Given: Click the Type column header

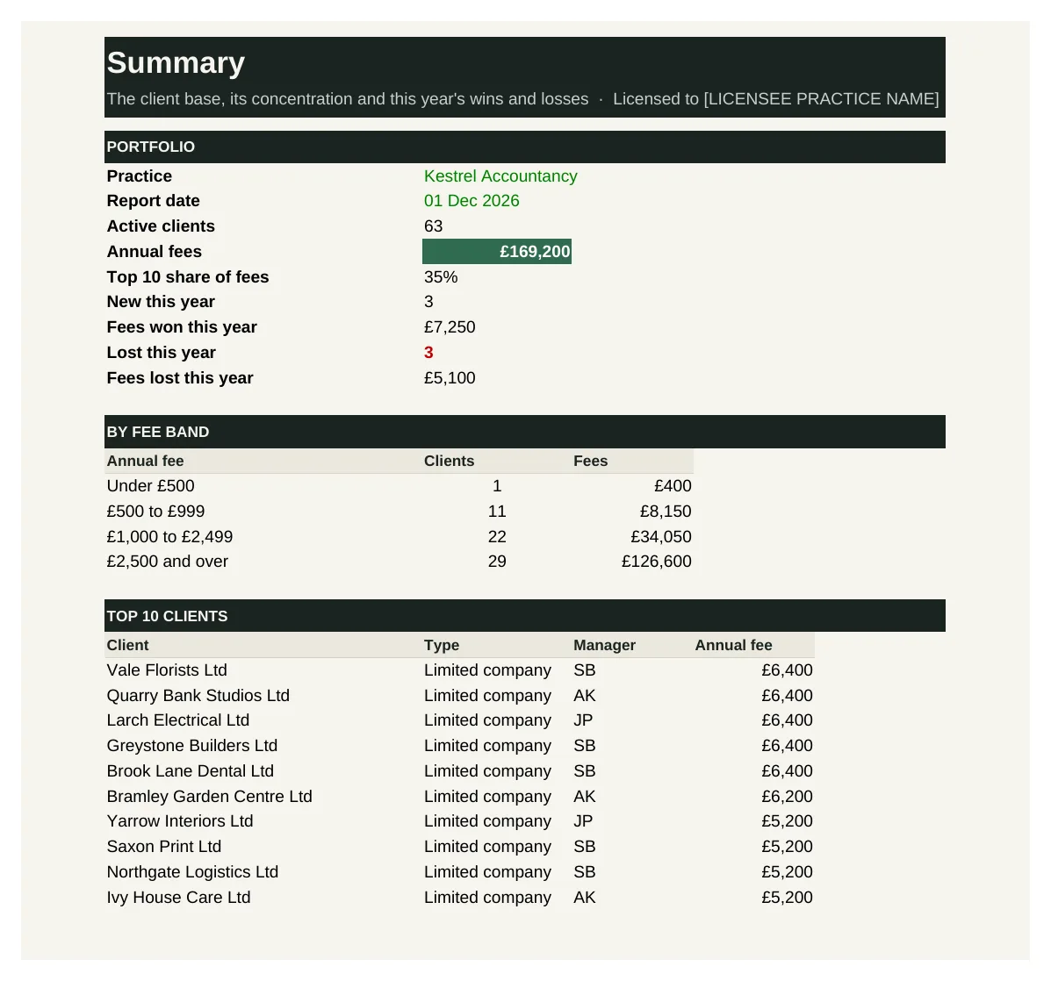Looking at the screenshot, I should pyautogui.click(x=441, y=646).
